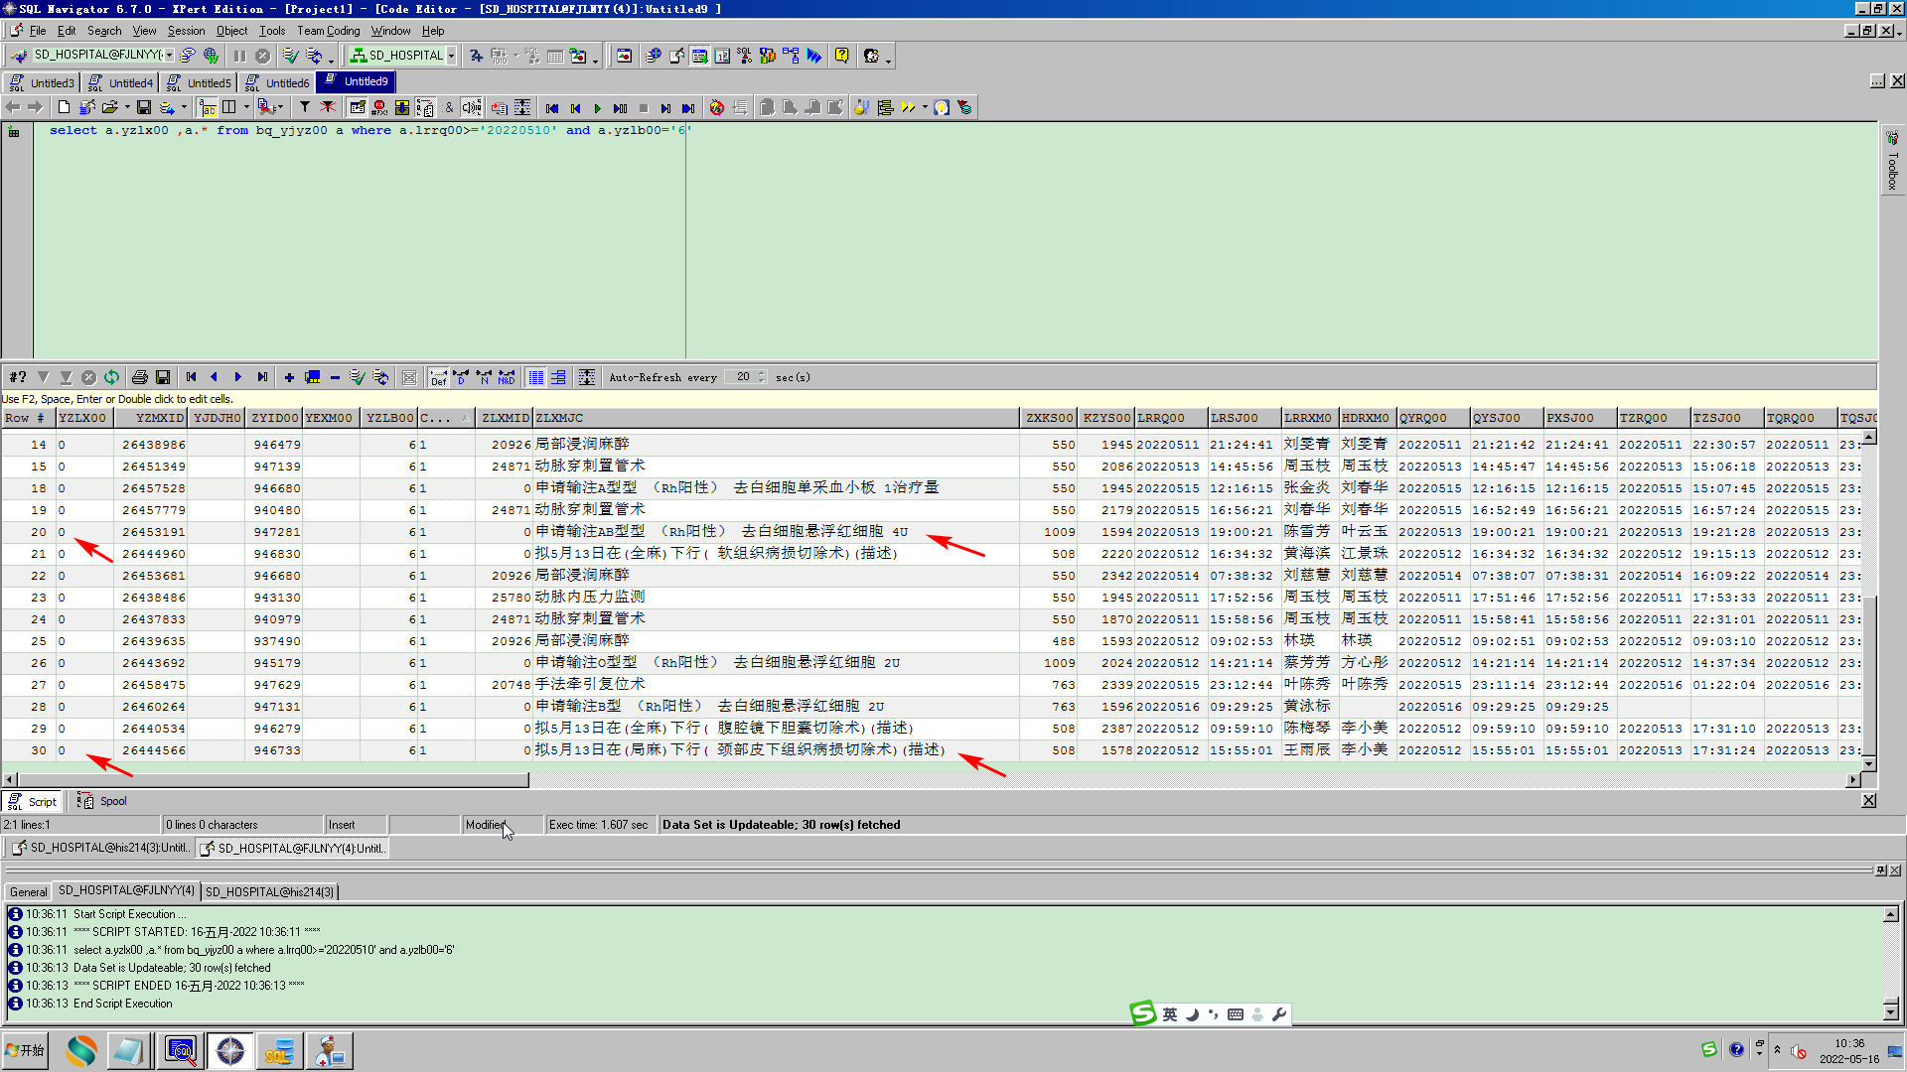Click the ZLXMJC column header
Screen dimensions: 1907x1072
tap(559, 418)
